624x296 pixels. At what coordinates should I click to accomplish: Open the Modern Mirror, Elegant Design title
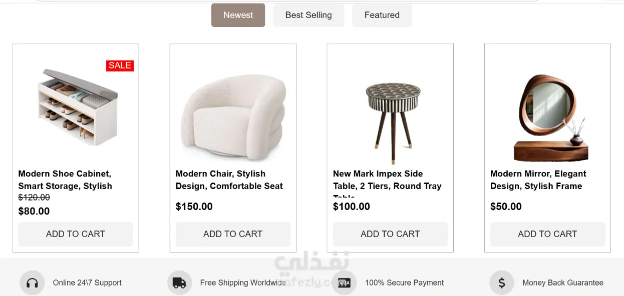pyautogui.click(x=538, y=180)
